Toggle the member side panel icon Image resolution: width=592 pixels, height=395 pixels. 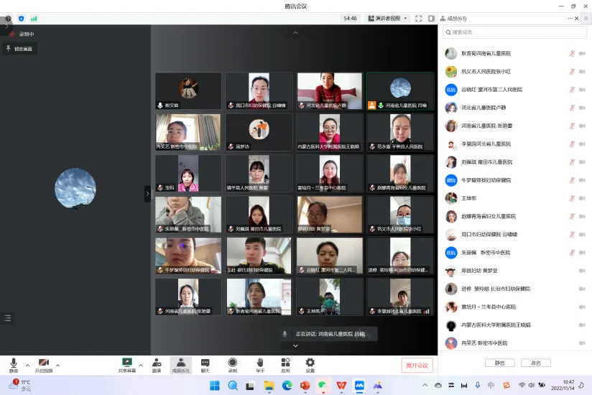431,18
